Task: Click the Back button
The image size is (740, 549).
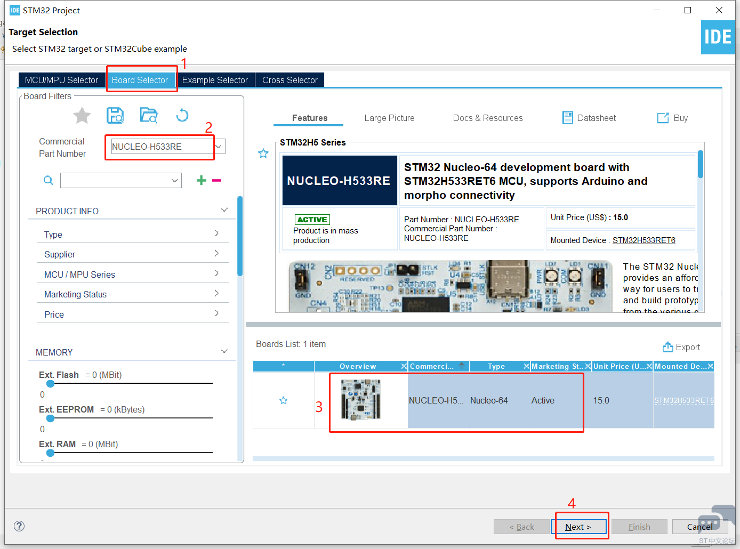Action: [x=522, y=527]
